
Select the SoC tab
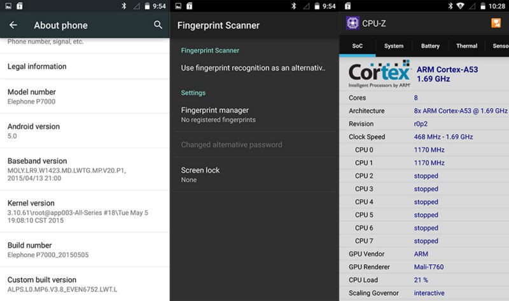[x=358, y=46]
